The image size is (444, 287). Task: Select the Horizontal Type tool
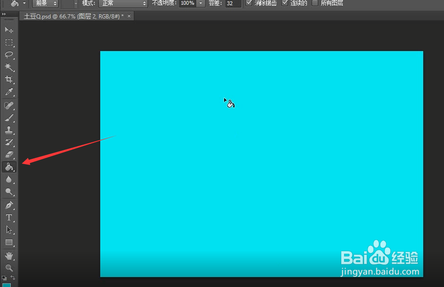click(9, 217)
